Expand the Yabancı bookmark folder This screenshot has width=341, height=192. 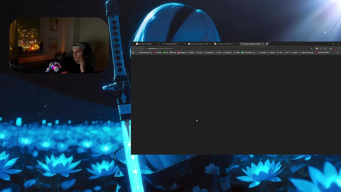tap(271, 53)
